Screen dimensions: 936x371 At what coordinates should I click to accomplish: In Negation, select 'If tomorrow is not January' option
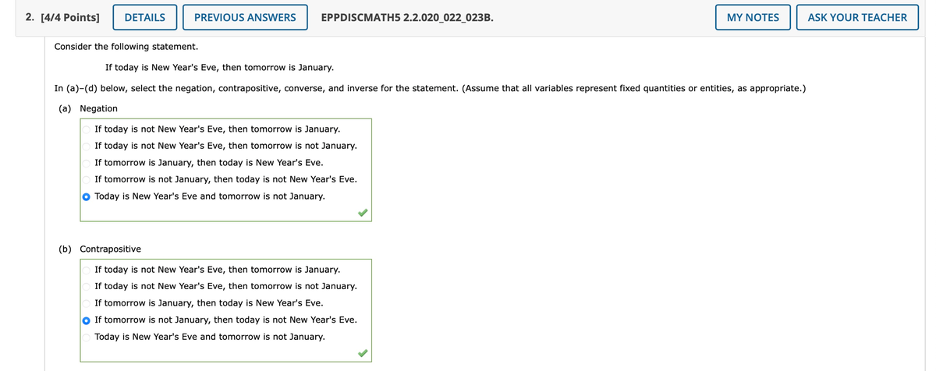pyautogui.click(x=87, y=179)
